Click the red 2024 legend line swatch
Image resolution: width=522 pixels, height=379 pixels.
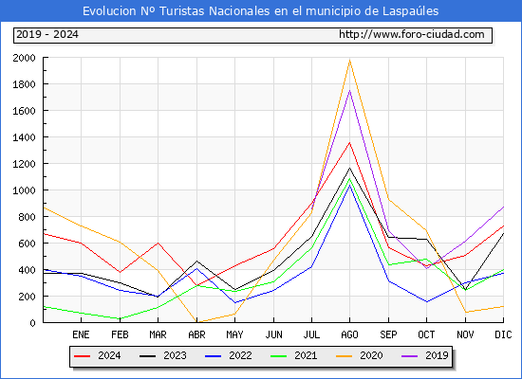[x=83, y=356]
